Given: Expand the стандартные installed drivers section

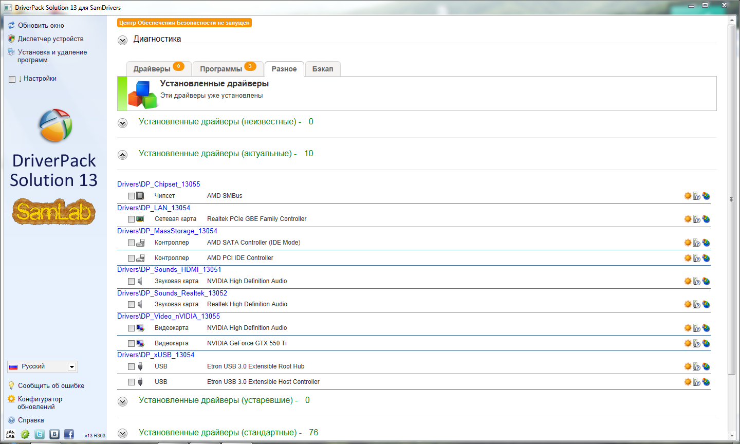Looking at the screenshot, I should 122,433.
